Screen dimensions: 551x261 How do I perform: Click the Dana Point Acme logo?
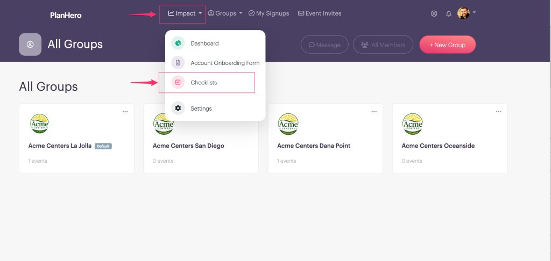tap(288, 124)
